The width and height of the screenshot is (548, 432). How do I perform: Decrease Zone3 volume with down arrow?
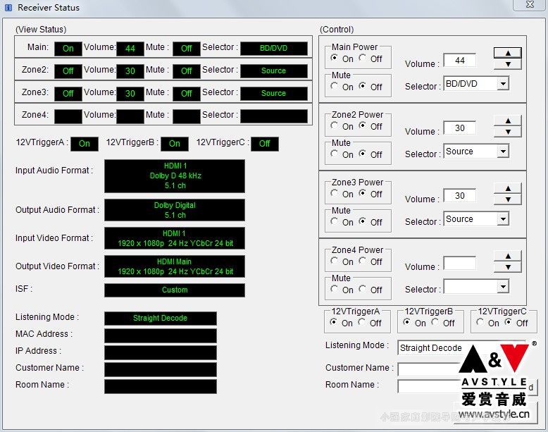(x=507, y=199)
